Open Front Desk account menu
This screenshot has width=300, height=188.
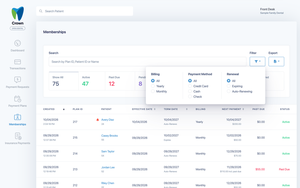tap(271, 11)
